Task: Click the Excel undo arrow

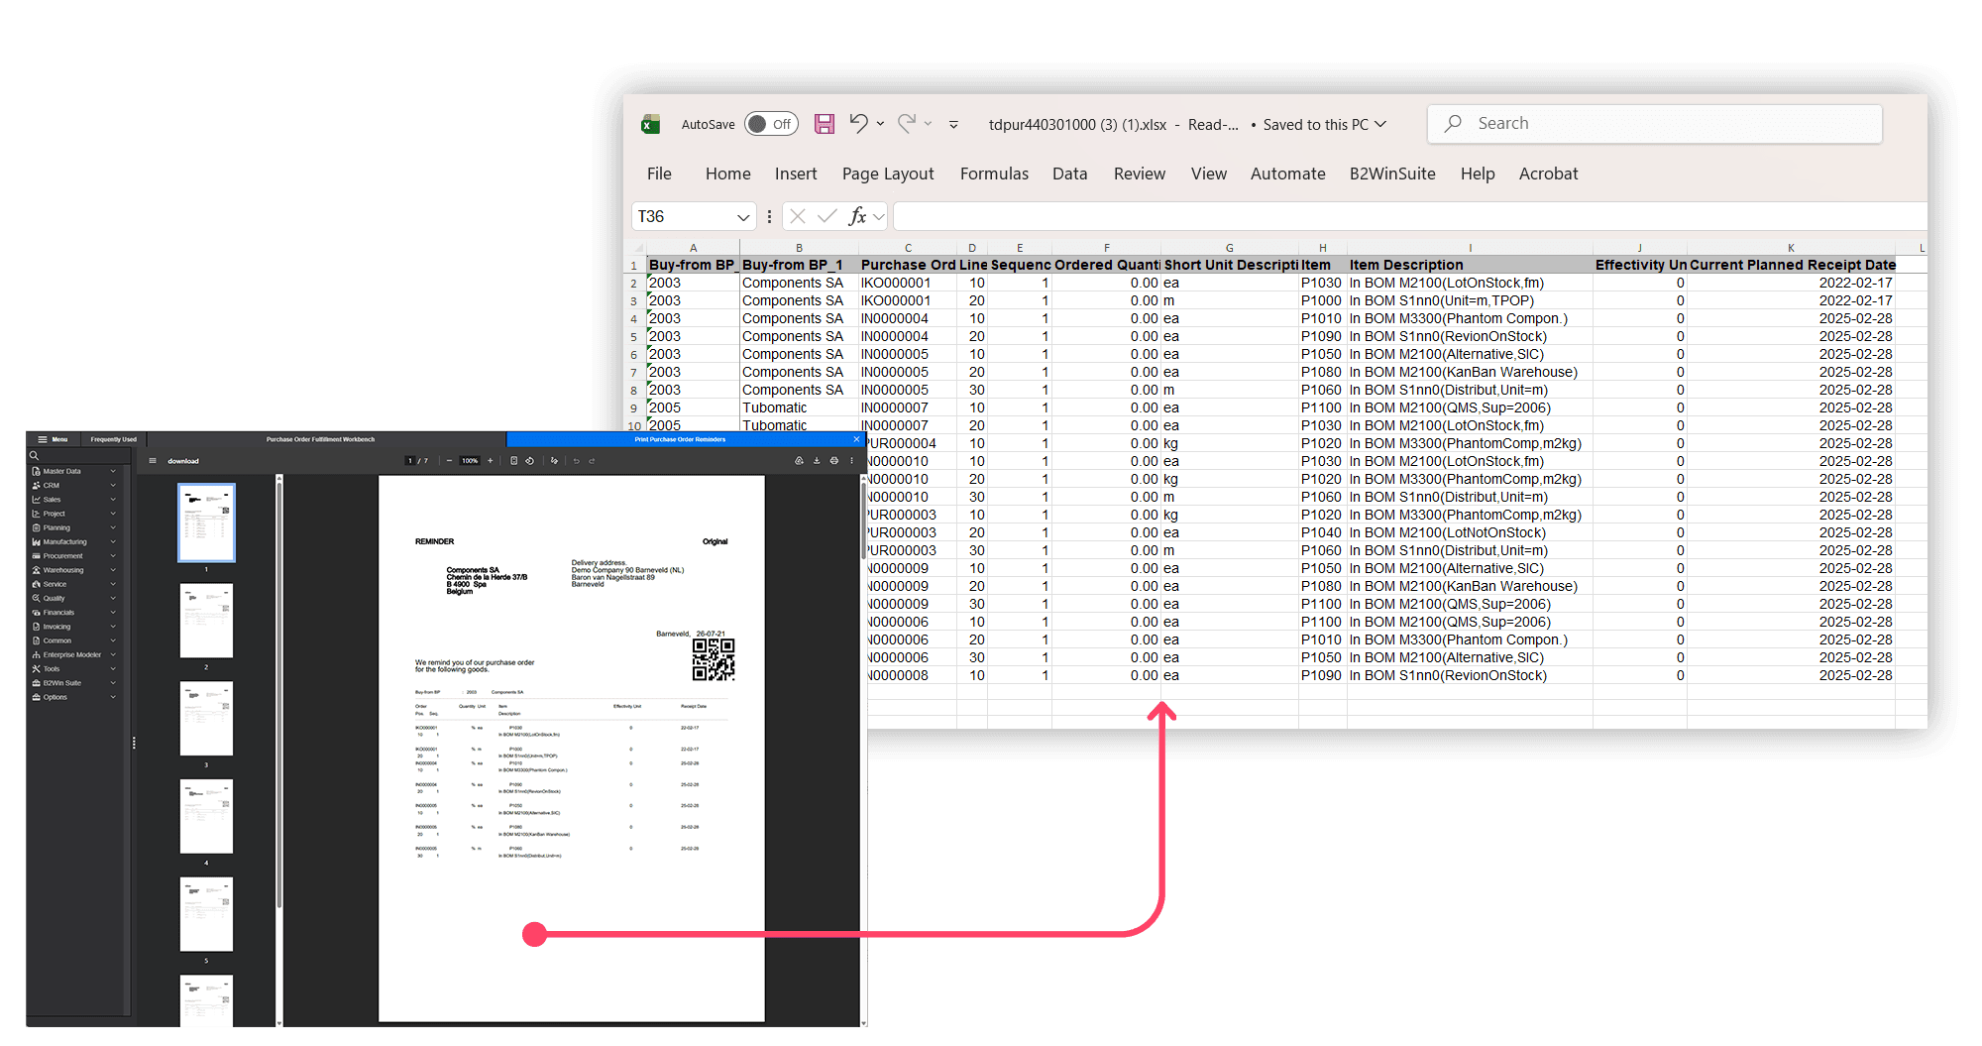Action: pyautogui.click(x=858, y=123)
